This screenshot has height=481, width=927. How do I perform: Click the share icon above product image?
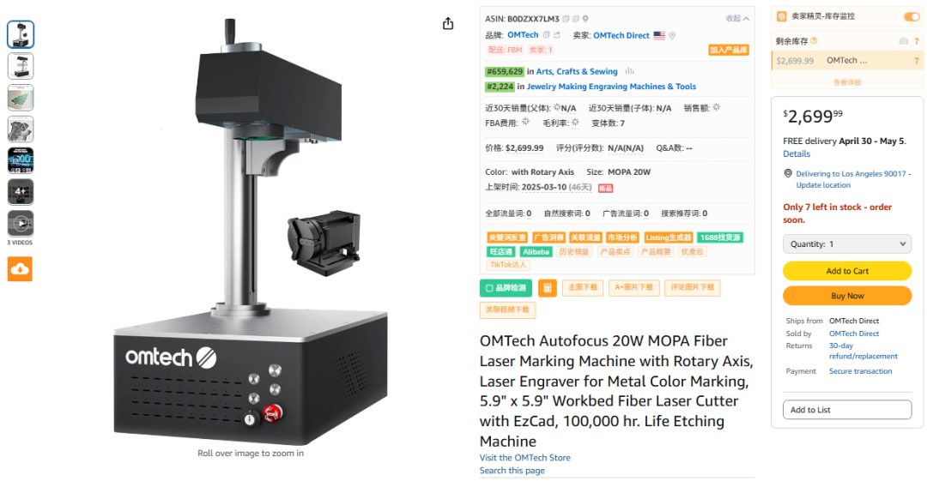(x=448, y=24)
